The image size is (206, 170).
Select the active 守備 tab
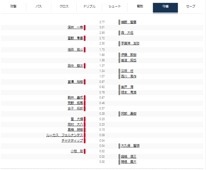(165, 6)
